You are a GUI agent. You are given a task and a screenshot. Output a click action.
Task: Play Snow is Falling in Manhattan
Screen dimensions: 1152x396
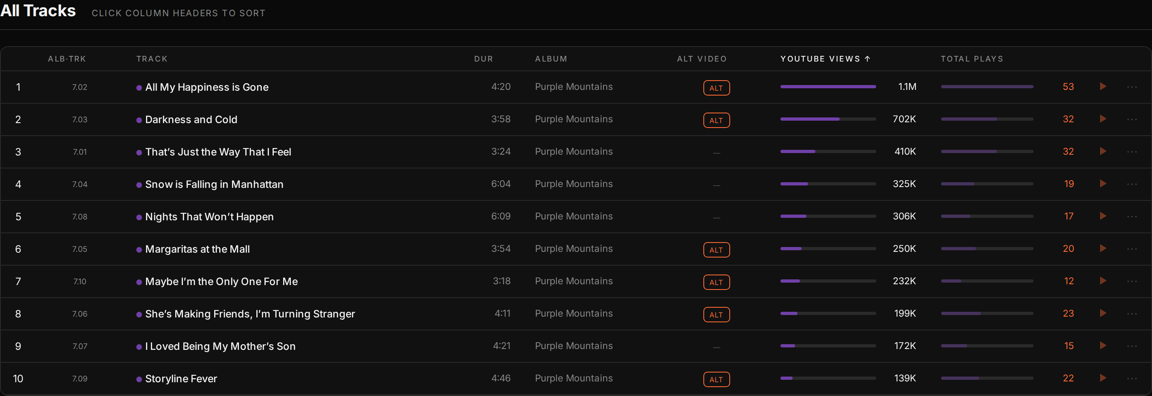(x=1103, y=183)
